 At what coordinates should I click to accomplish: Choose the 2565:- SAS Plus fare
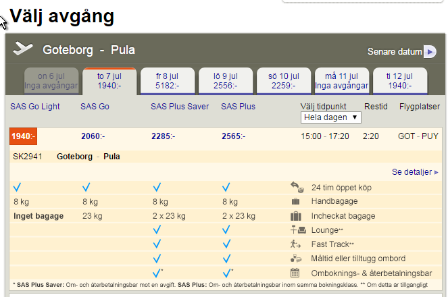233,136
